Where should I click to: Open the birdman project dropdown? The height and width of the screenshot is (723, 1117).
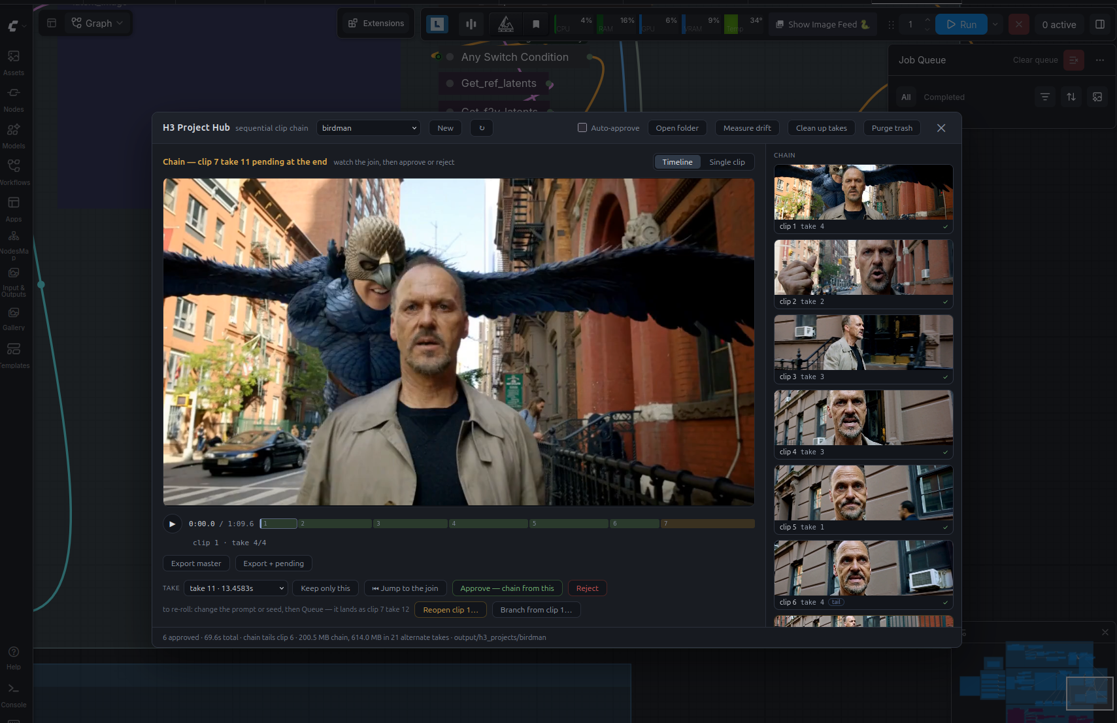point(369,128)
